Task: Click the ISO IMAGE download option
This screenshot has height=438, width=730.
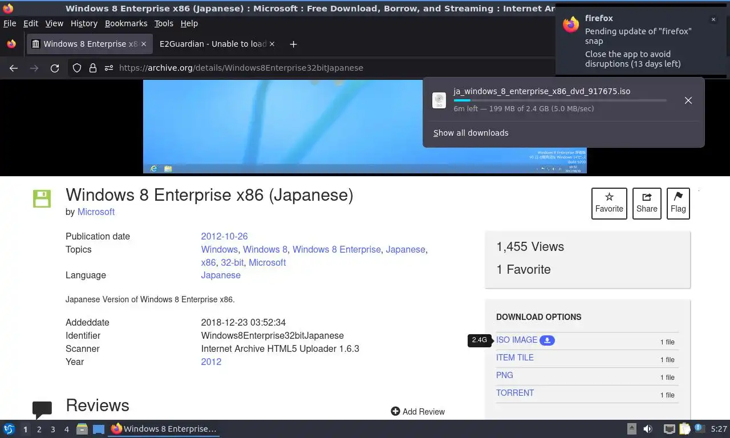Action: point(517,340)
